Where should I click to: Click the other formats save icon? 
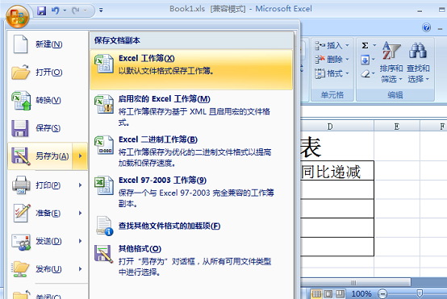[x=104, y=254]
